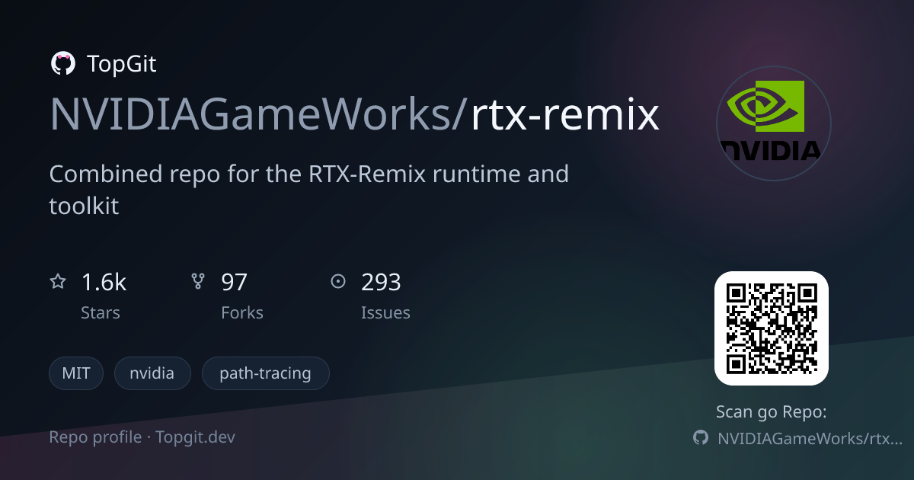Click the GitHub icon near the repo link
The height and width of the screenshot is (480, 914).
click(701, 438)
